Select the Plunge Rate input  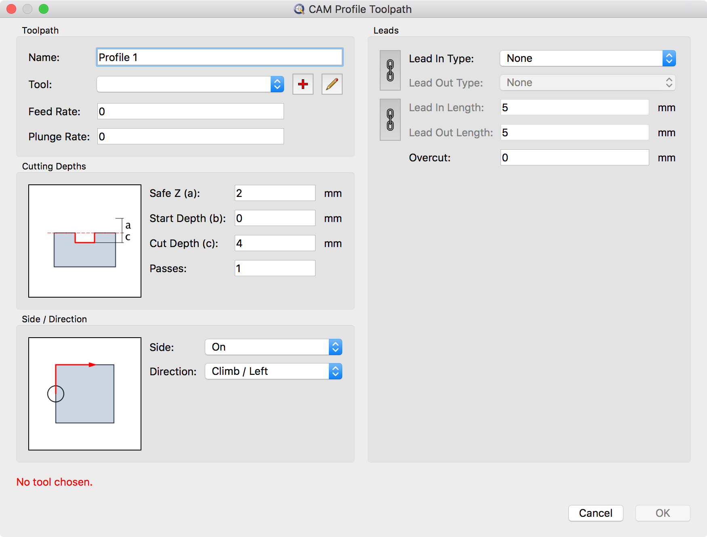point(190,137)
